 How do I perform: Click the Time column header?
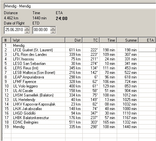click(108, 40)
